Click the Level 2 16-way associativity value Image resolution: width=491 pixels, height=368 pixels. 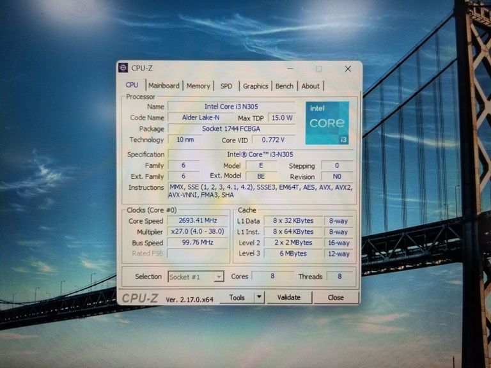point(338,243)
